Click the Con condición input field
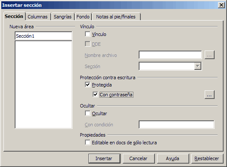This screenshot has height=167, width=227. 176,125
